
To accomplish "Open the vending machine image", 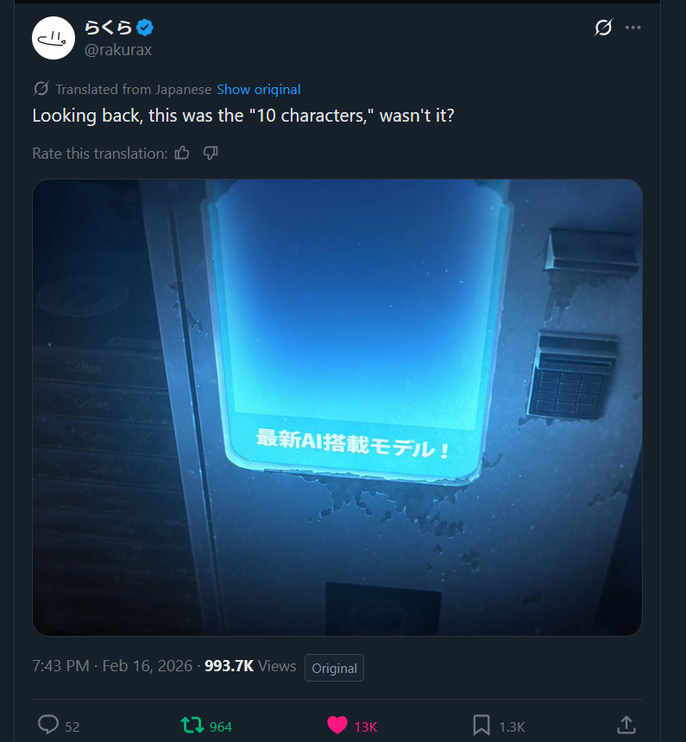I will tap(337, 407).
